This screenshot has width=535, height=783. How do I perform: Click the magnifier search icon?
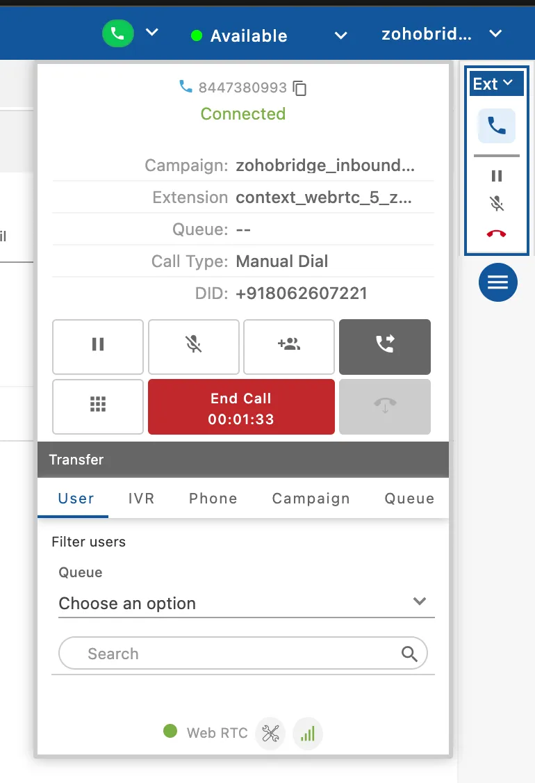tap(409, 653)
